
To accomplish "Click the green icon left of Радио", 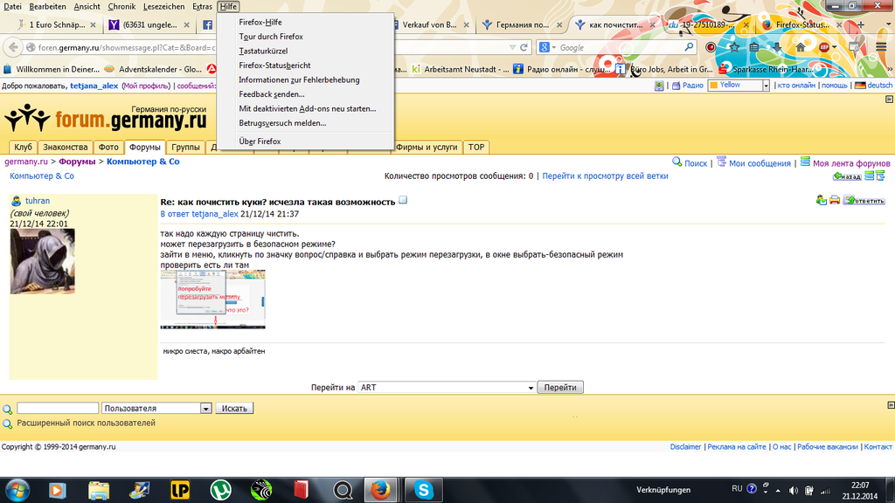I will click(x=659, y=86).
